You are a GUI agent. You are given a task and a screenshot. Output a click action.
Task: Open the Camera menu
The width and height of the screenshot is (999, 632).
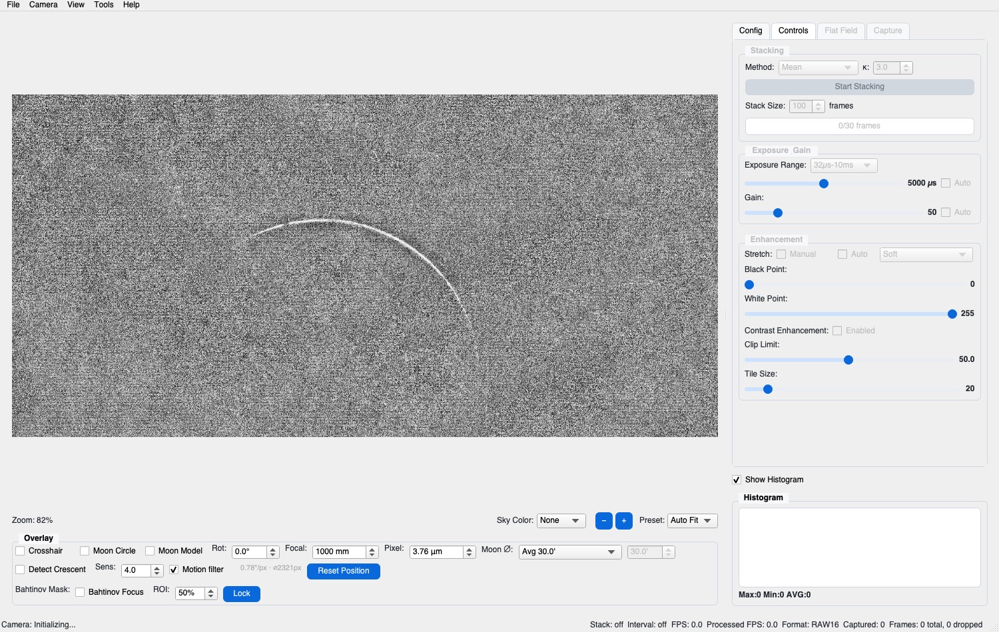(43, 5)
